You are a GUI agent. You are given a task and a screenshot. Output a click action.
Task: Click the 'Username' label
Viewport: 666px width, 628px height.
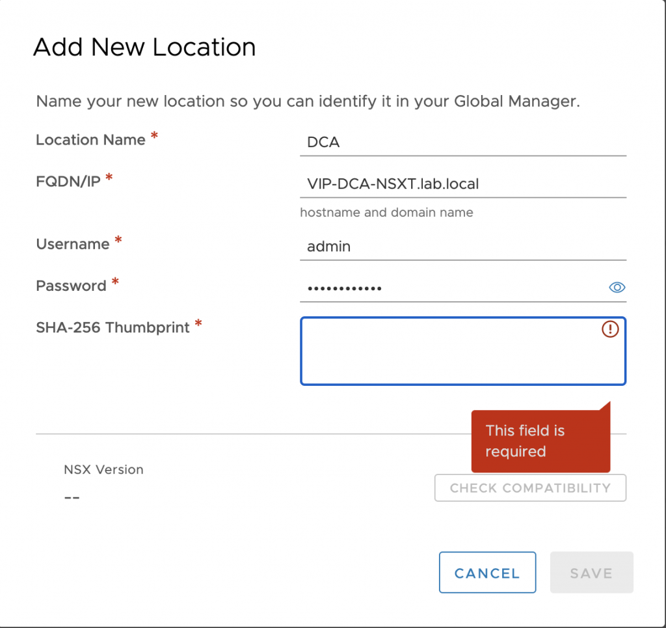point(73,244)
